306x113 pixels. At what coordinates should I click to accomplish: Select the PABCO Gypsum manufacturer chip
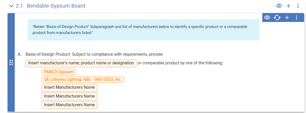point(59,72)
